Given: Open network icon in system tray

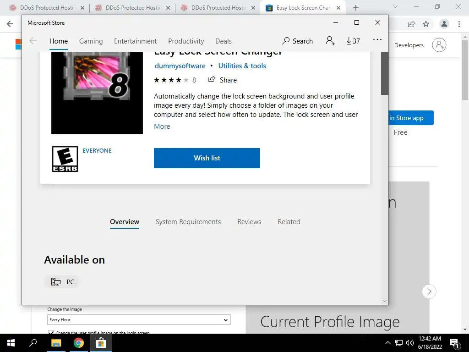Looking at the screenshot, I should 399,343.
